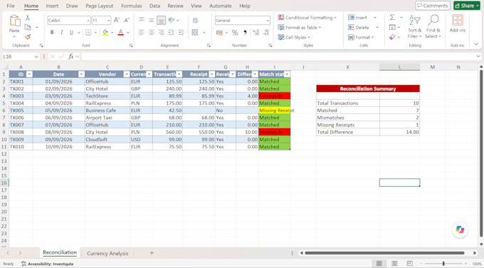Adjust the zoom slider handle
This screenshot has width=484, height=268.
tap(443, 263)
